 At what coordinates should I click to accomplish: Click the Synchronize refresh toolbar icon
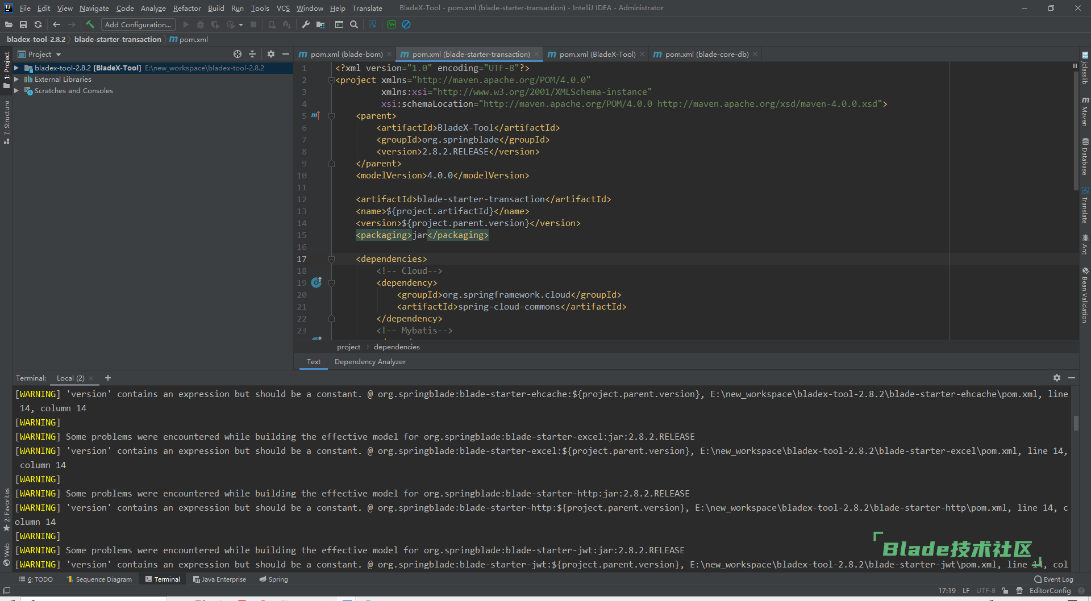(38, 24)
